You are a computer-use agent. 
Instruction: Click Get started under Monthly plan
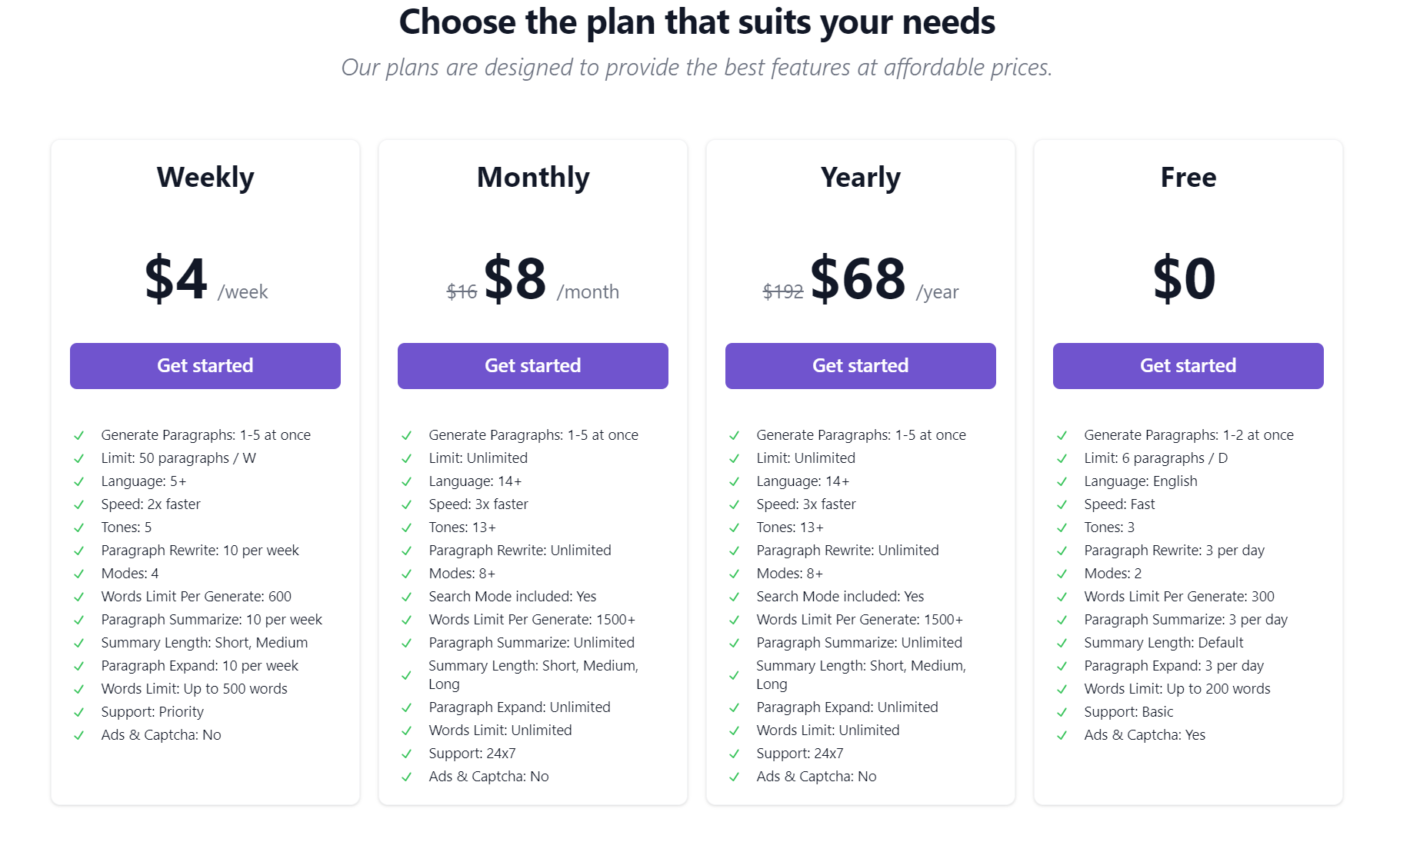(532, 365)
